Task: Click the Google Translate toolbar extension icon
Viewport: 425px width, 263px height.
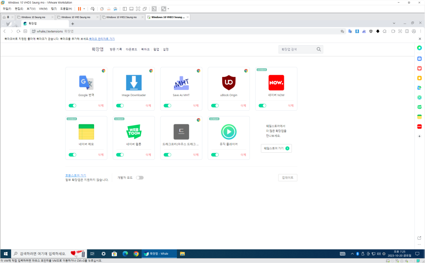Action: pos(350,31)
